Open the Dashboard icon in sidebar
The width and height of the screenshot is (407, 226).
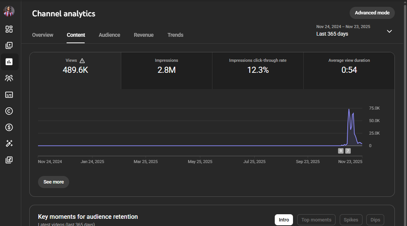coord(9,29)
